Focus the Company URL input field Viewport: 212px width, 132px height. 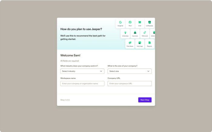click(130, 83)
